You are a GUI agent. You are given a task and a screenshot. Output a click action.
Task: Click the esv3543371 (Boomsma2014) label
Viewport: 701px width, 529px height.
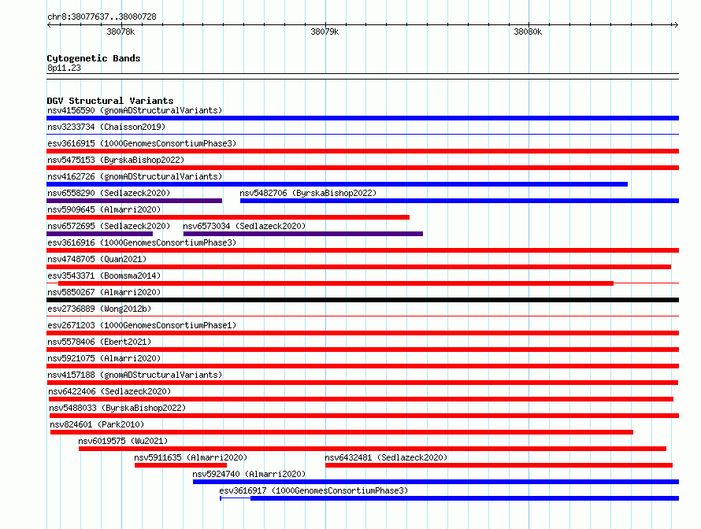(x=104, y=276)
